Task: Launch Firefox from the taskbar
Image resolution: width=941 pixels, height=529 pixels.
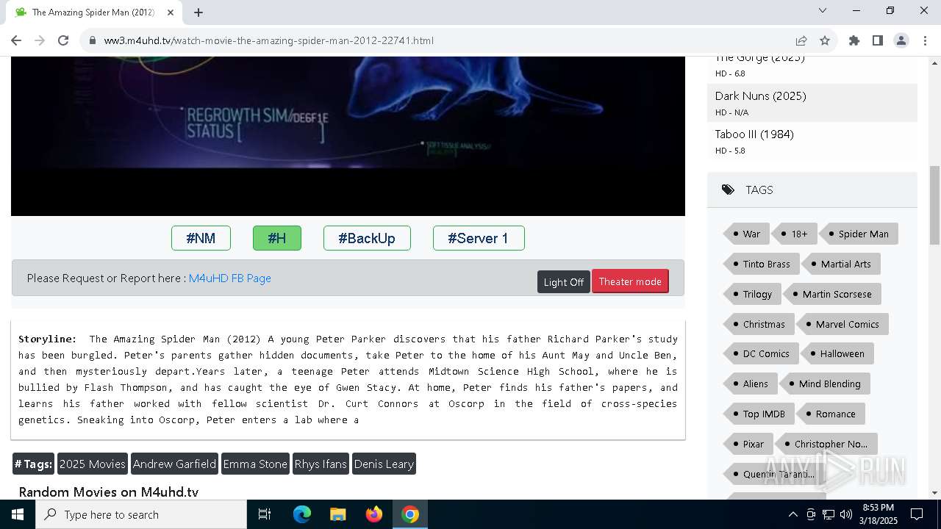Action: pos(374,514)
